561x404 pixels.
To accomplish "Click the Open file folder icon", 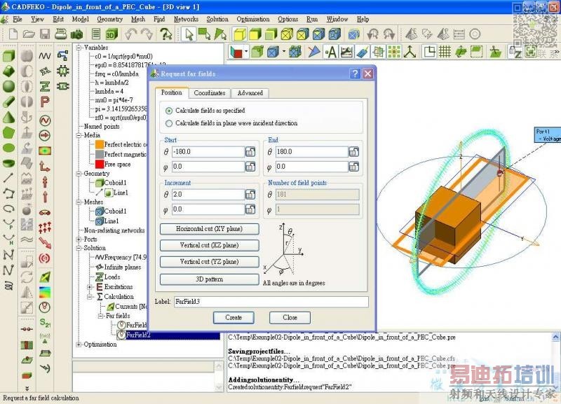I will [29, 34].
